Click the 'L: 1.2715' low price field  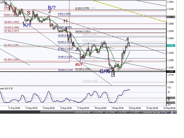tap(122, 112)
